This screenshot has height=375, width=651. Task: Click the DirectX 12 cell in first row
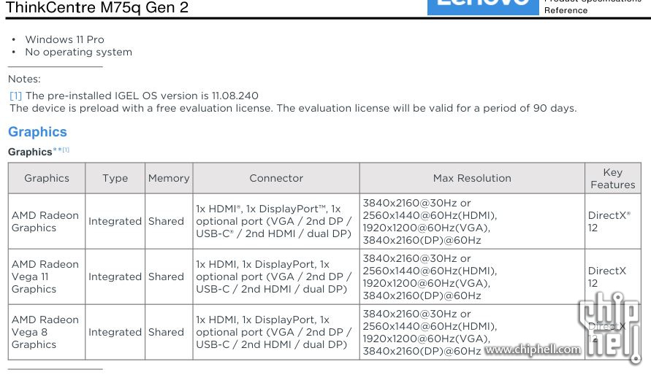[x=613, y=221]
